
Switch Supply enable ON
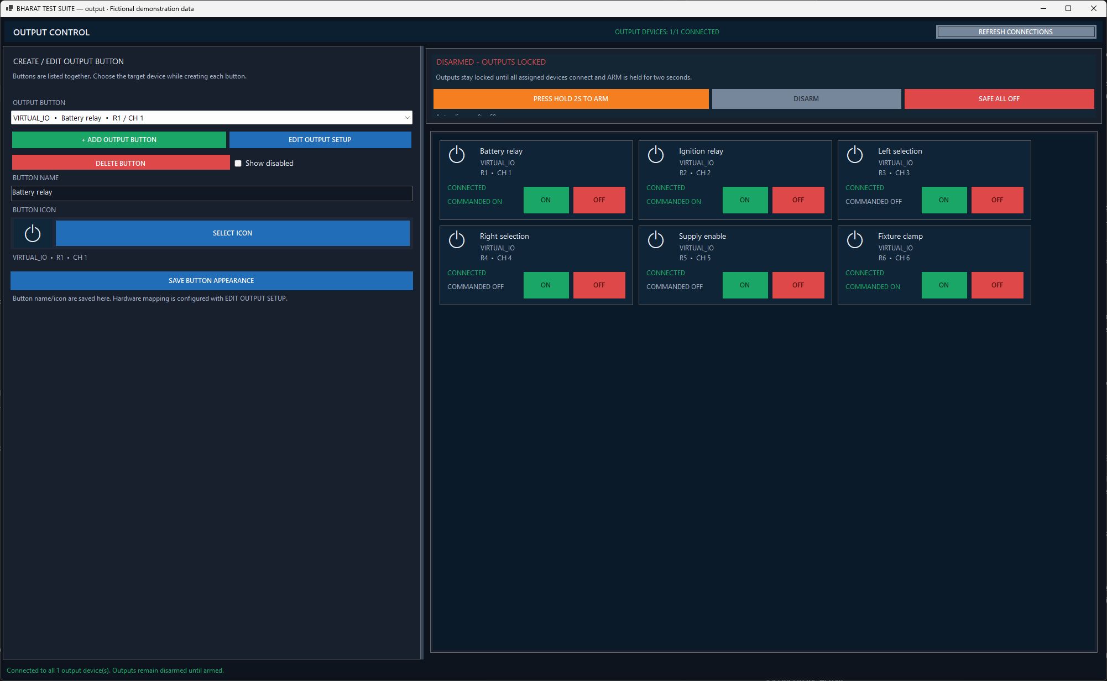pos(745,285)
